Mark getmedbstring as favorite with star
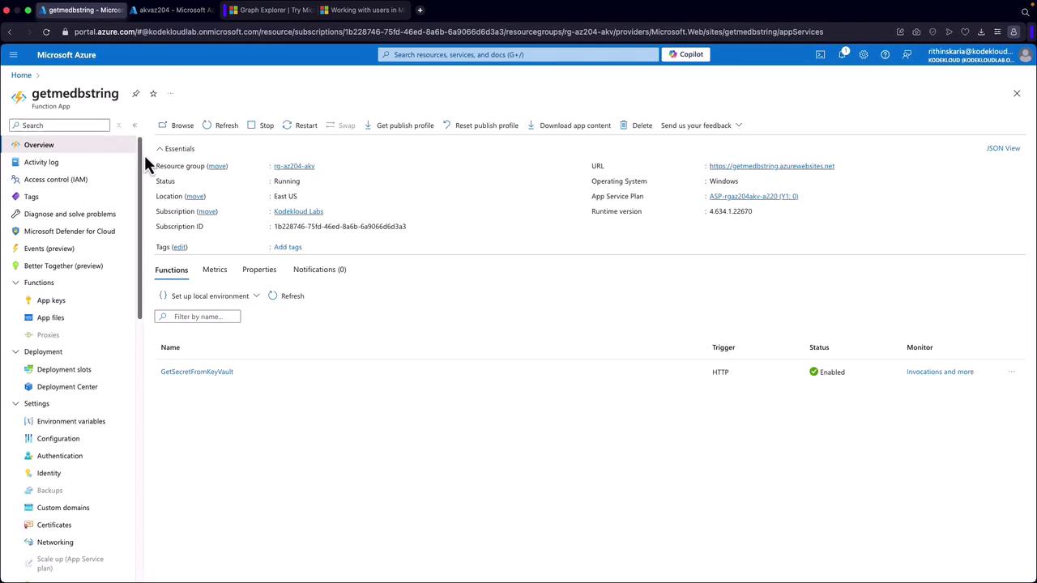Screen dimensions: 1037x583 [x=153, y=94]
